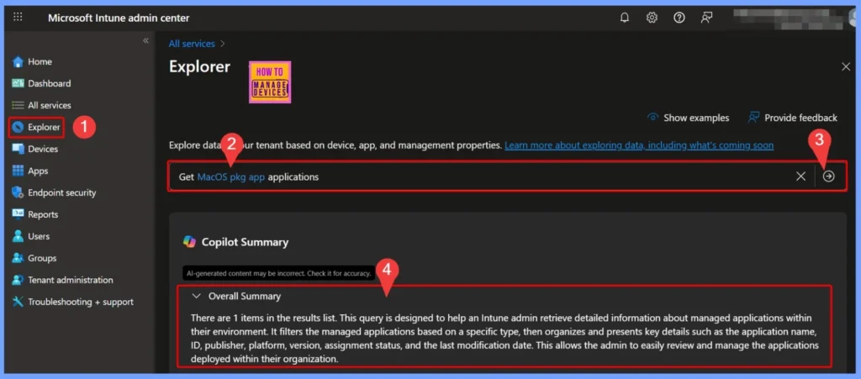The width and height of the screenshot is (861, 379).
Task: Click the Microsoft Intune admin center title
Action: point(119,18)
